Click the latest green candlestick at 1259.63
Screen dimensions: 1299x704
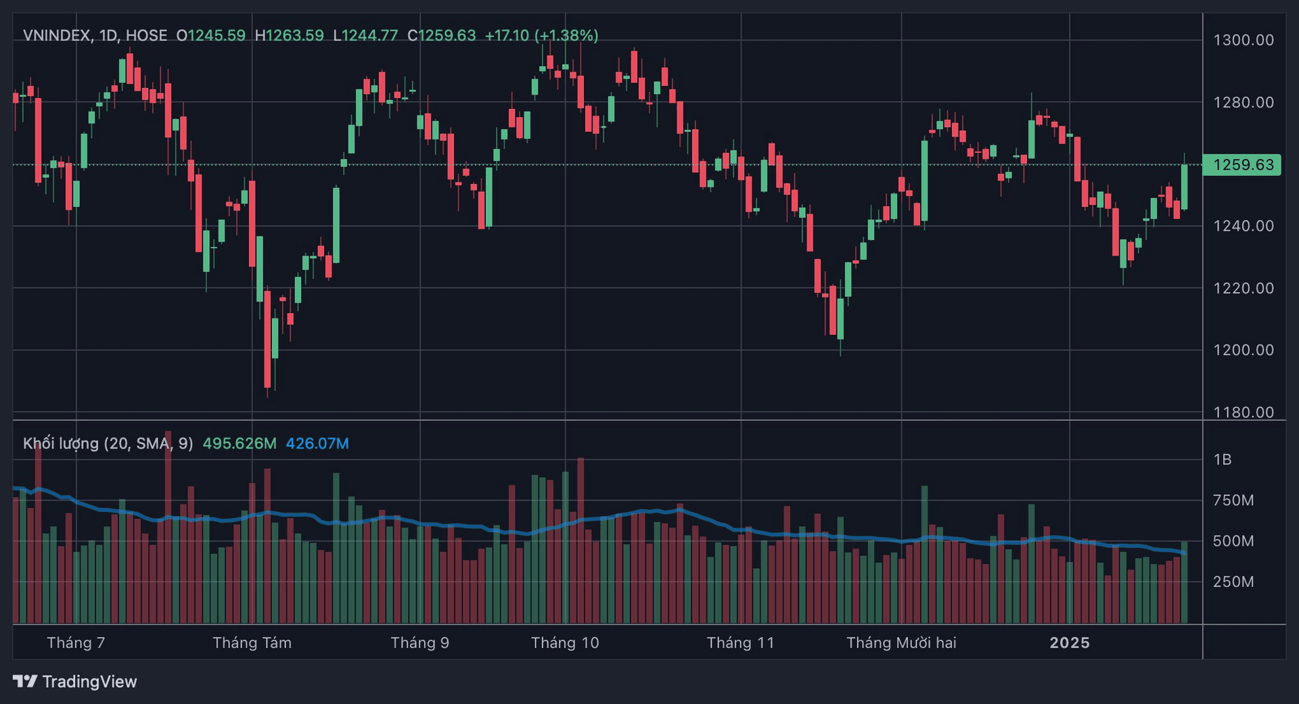click(1184, 187)
